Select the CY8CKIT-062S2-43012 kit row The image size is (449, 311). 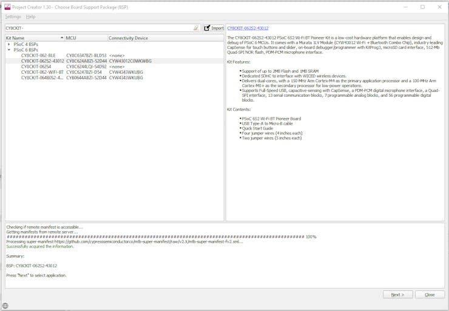pyautogui.click(x=115, y=61)
